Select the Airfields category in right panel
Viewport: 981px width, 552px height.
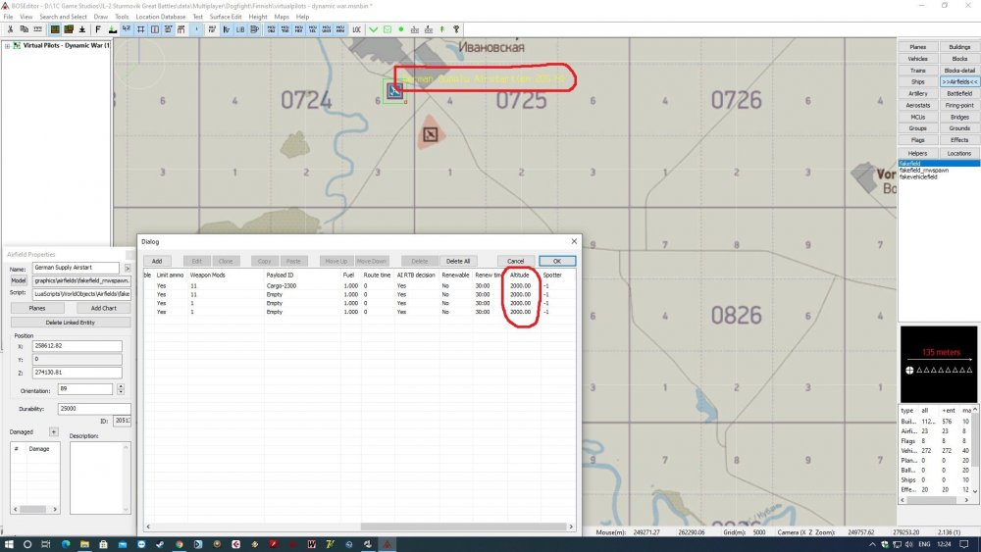point(959,81)
